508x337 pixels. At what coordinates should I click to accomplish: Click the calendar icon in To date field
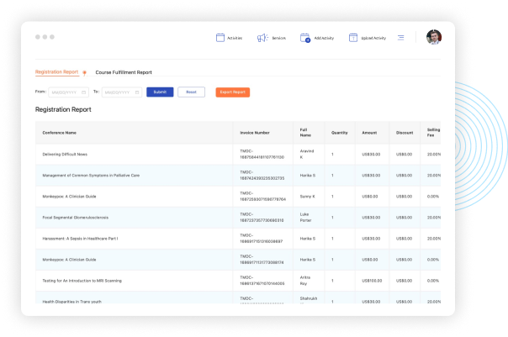[137, 92]
